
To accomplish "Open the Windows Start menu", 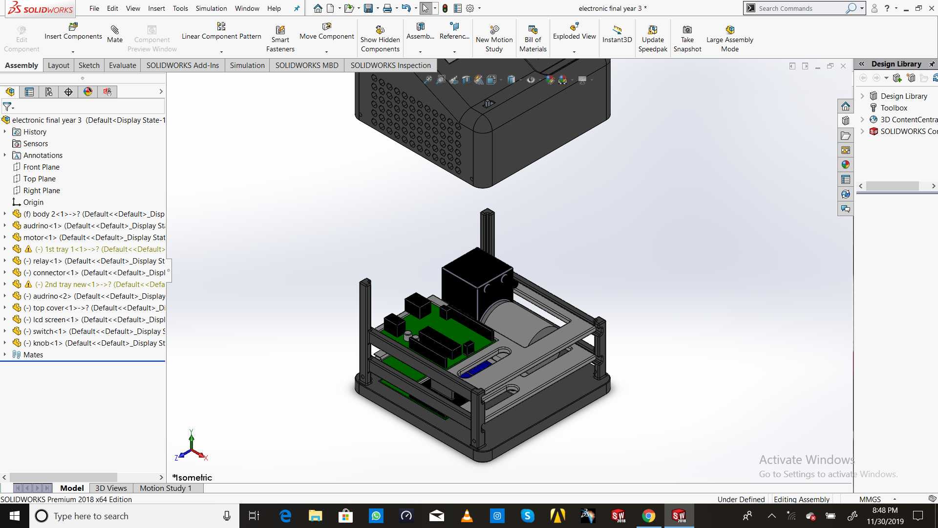I will (14, 516).
